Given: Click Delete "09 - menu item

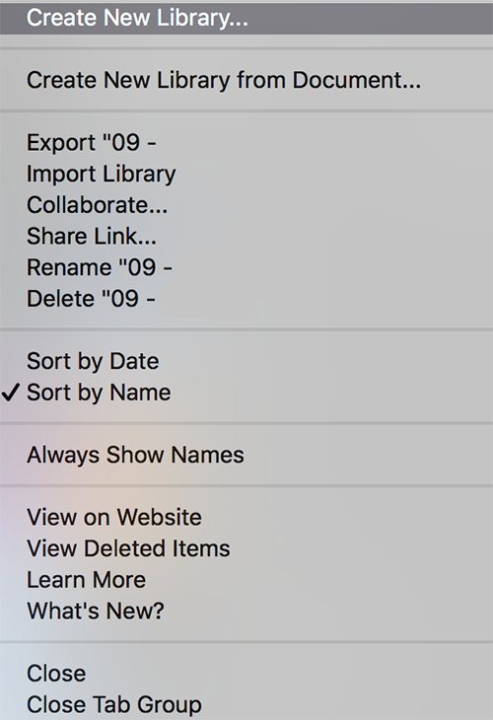Looking at the screenshot, I should [x=246, y=299].
